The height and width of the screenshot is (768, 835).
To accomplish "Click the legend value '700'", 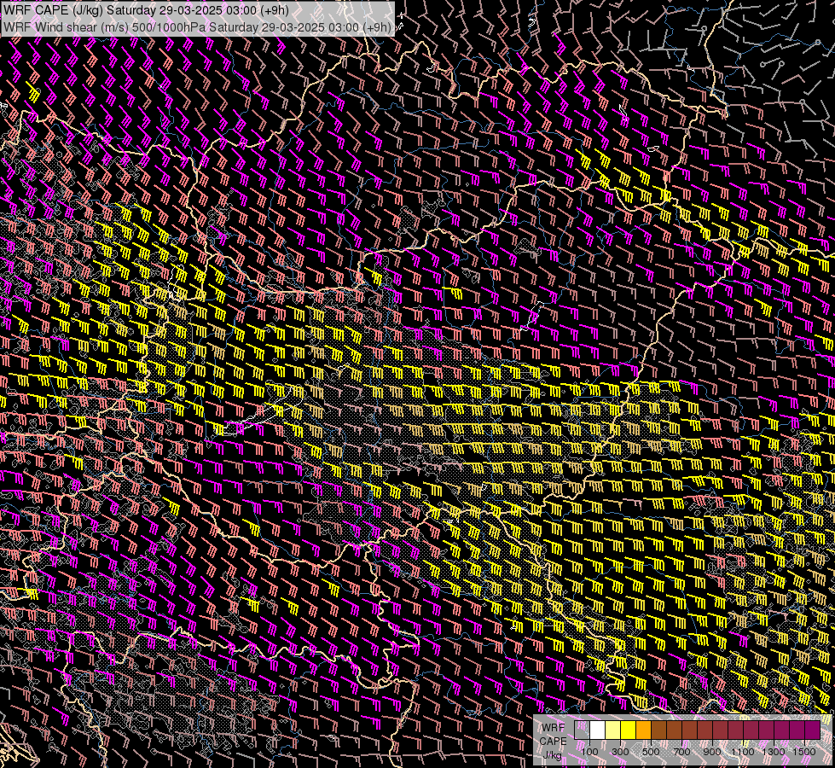I will [681, 752].
